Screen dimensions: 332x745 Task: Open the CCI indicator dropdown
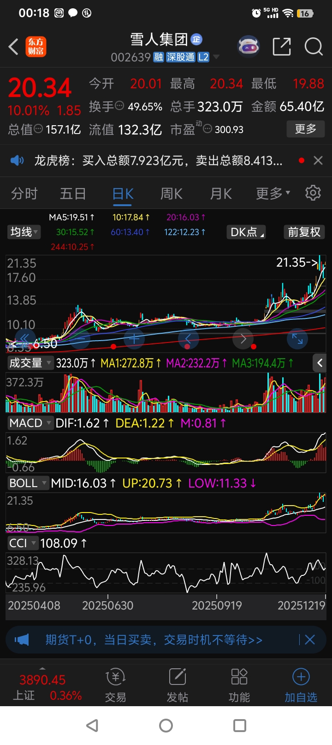pyautogui.click(x=22, y=543)
